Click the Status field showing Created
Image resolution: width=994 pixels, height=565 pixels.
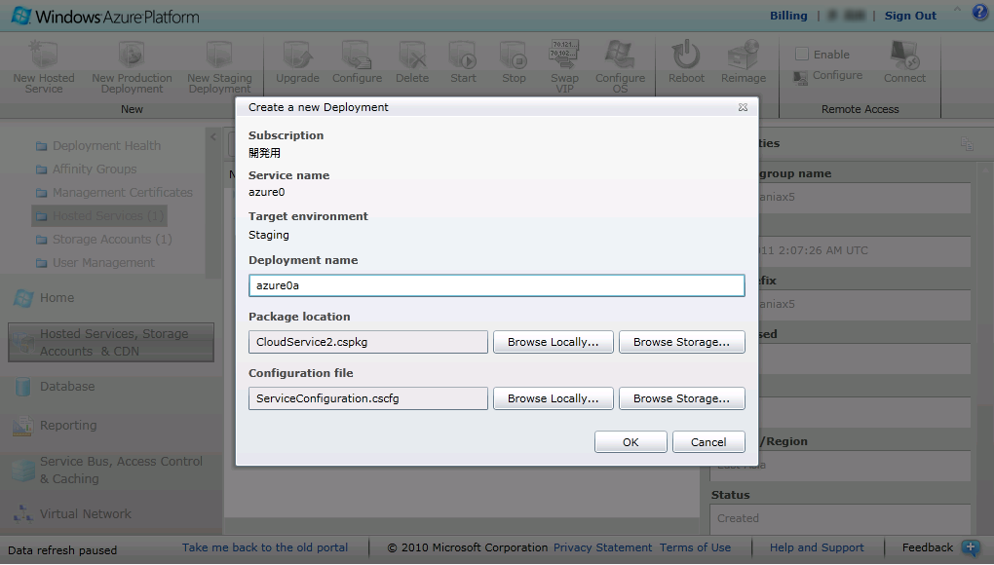(841, 518)
